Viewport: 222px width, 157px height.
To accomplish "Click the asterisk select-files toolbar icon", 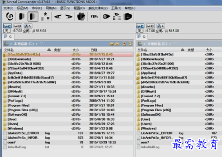I will (x=45, y=17).
